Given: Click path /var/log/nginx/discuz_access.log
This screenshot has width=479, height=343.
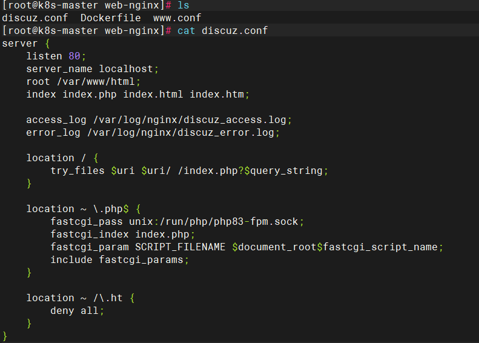Looking at the screenshot, I should tap(190, 120).
